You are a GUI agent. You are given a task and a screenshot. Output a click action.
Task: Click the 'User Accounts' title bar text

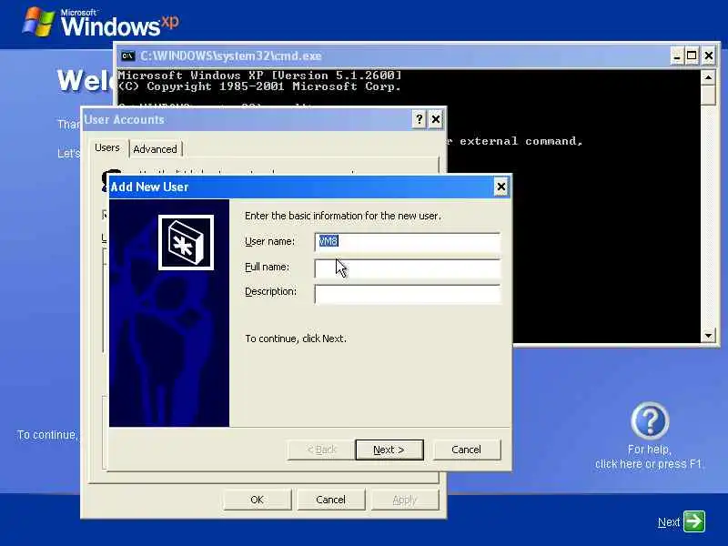point(124,120)
